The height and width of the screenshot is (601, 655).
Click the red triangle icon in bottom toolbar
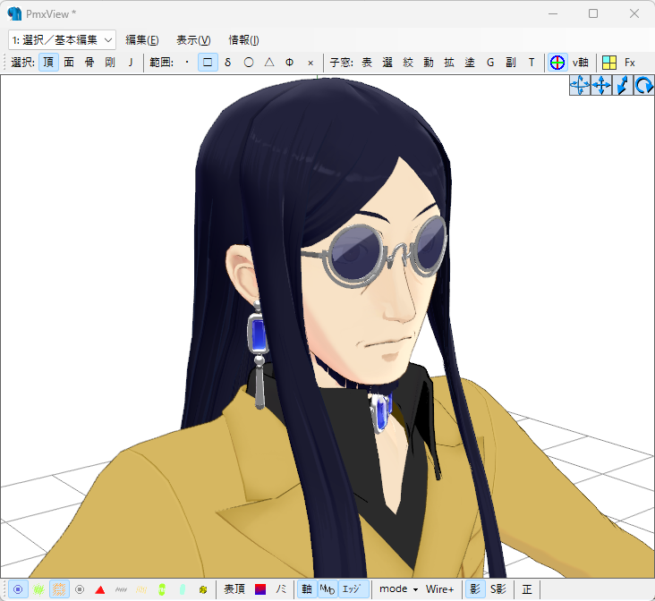coord(100,589)
